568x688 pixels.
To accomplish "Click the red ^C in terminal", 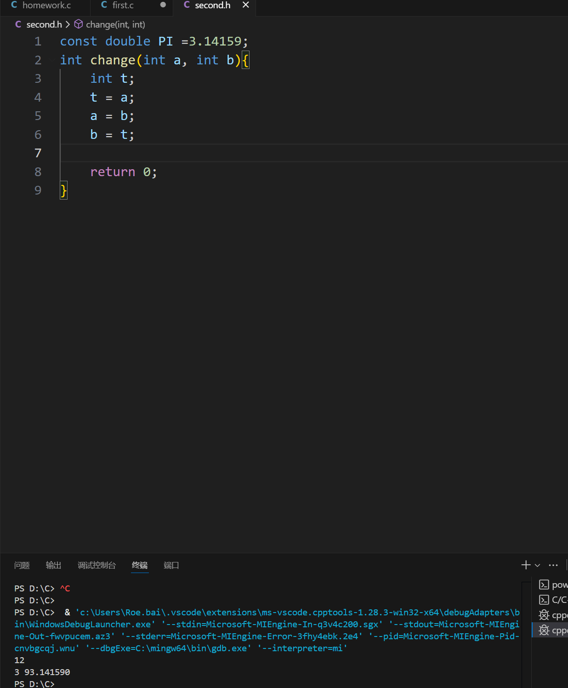I will point(65,589).
